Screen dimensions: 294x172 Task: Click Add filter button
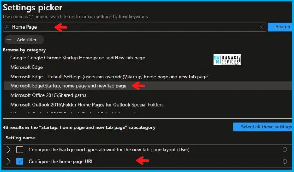(x=24, y=40)
